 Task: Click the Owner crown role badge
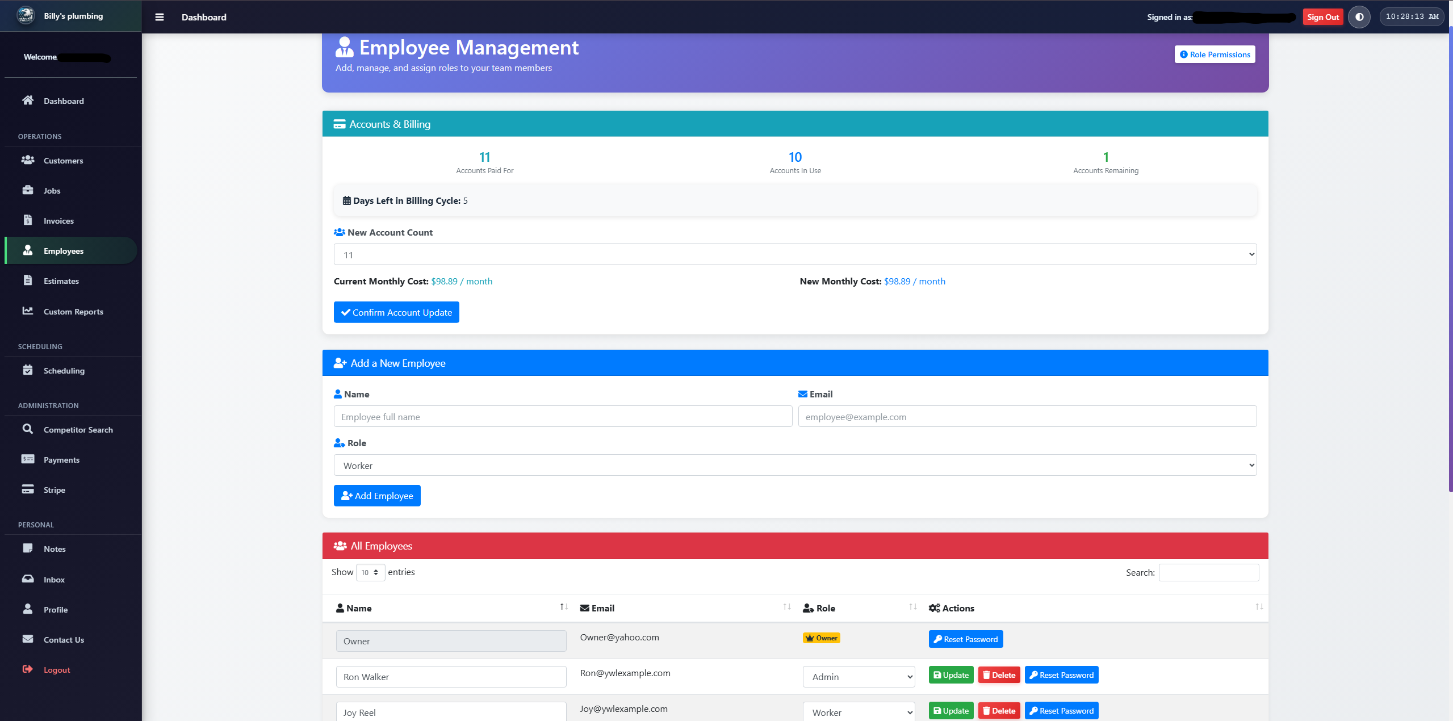[822, 638]
